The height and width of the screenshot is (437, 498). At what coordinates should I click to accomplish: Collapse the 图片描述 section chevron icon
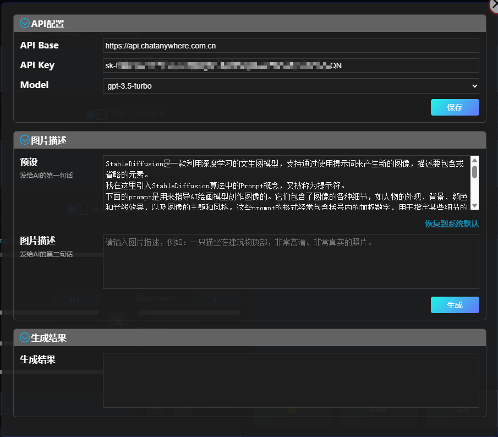(x=25, y=140)
